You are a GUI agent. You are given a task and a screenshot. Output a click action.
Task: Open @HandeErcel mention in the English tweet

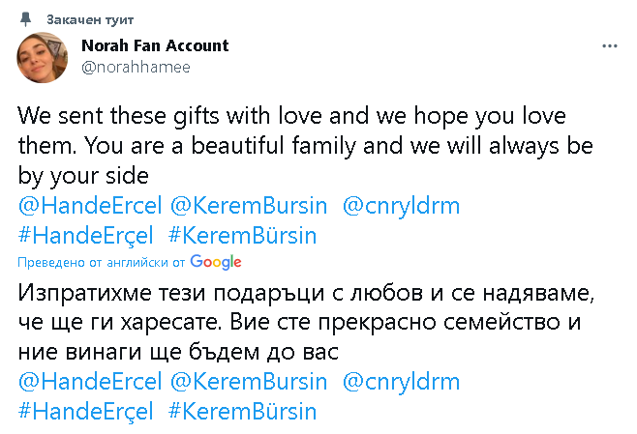[90, 207]
